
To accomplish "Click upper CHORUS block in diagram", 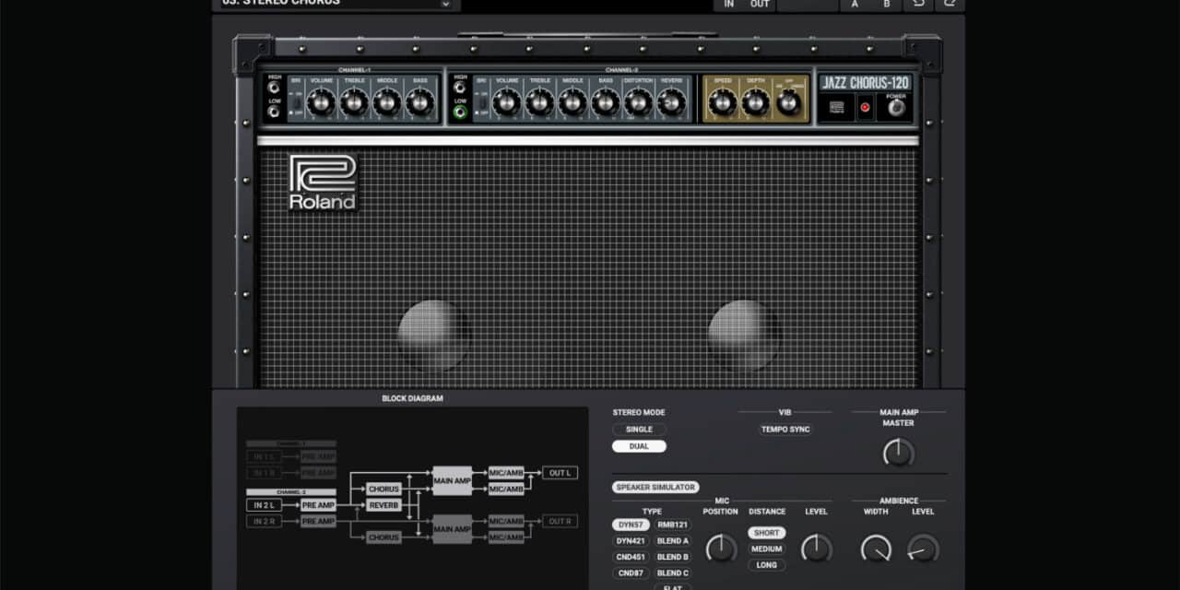I will coord(383,489).
